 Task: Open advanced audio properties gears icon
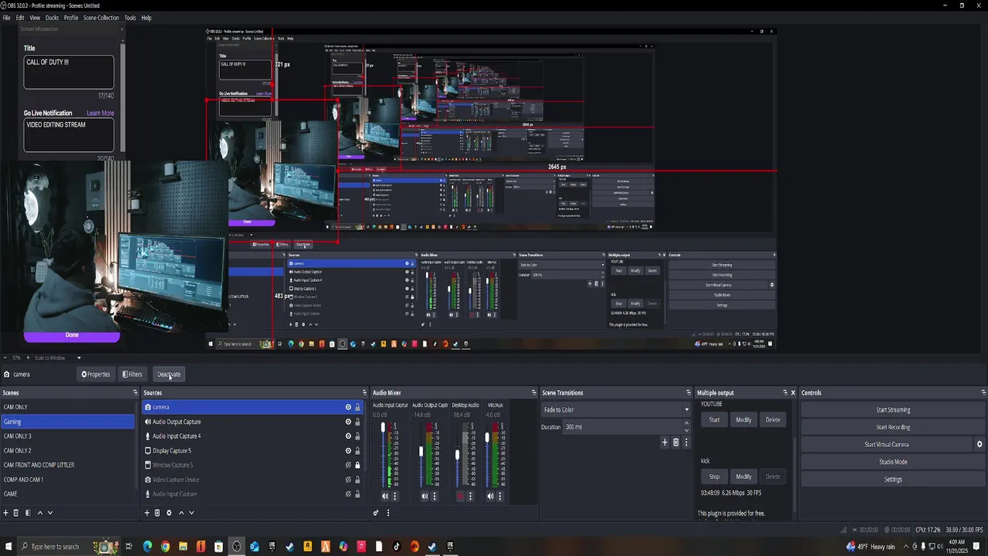coord(376,513)
